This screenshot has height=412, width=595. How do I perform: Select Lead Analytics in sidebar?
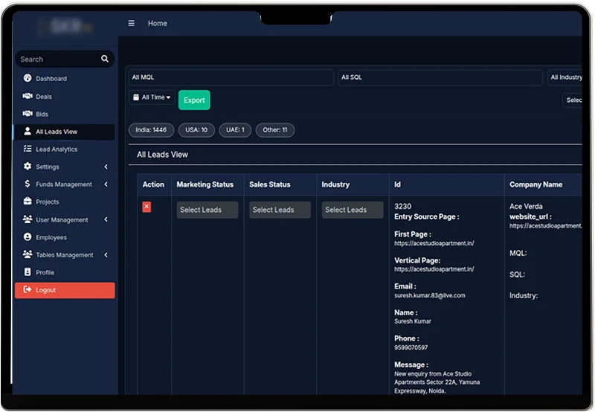coord(65,149)
